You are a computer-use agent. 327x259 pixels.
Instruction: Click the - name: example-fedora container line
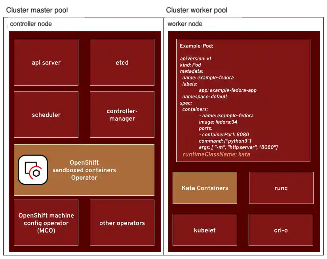pyautogui.click(x=226, y=115)
